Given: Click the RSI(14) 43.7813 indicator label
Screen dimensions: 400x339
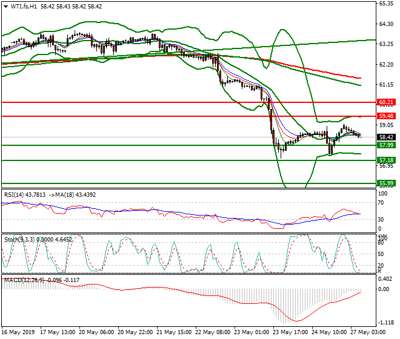Looking at the screenshot, I should [25, 195].
